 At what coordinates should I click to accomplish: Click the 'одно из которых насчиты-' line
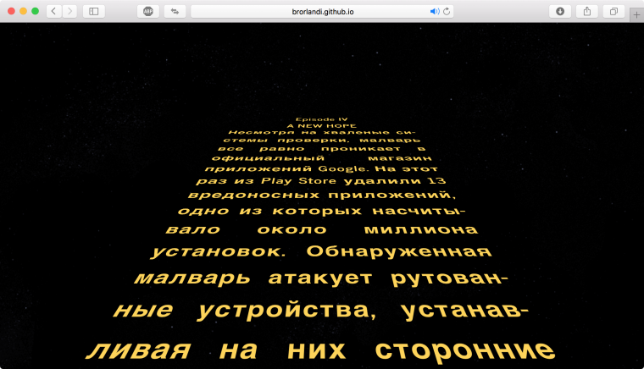coord(322,211)
